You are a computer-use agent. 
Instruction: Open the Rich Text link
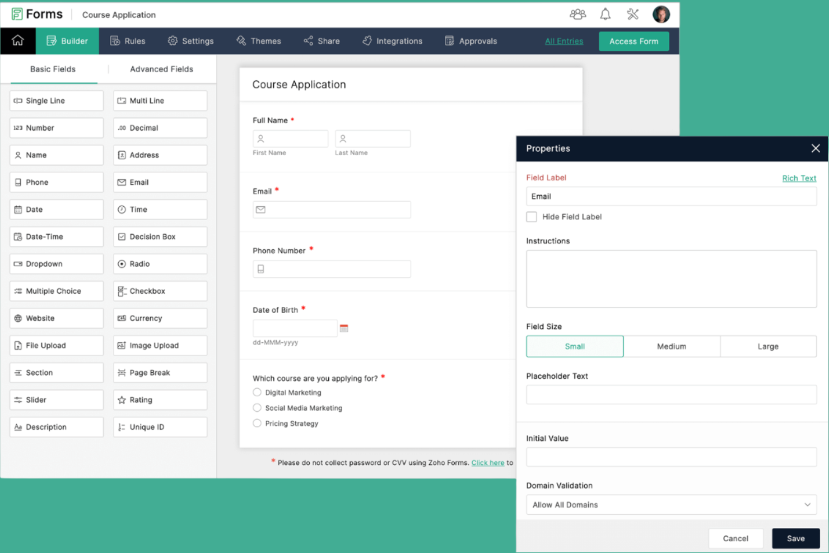point(799,178)
